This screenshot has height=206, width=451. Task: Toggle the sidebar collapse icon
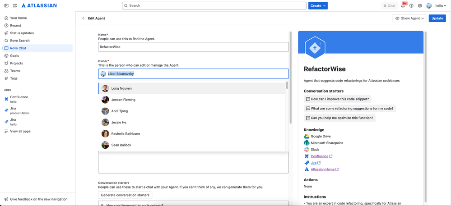coord(6,5)
